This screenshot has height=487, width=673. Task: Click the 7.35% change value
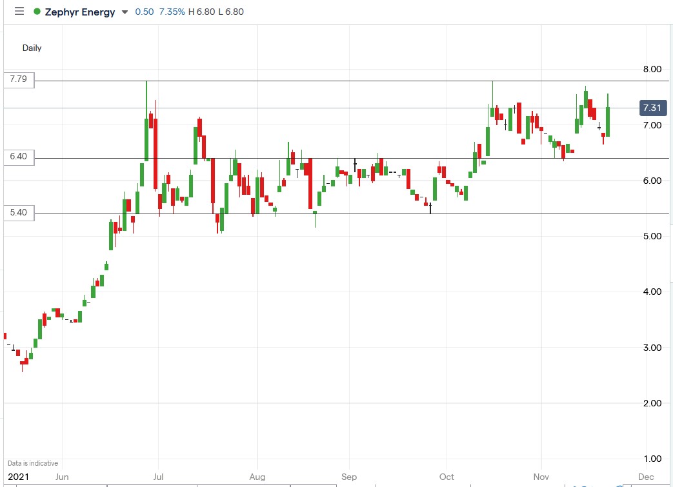pyautogui.click(x=172, y=12)
